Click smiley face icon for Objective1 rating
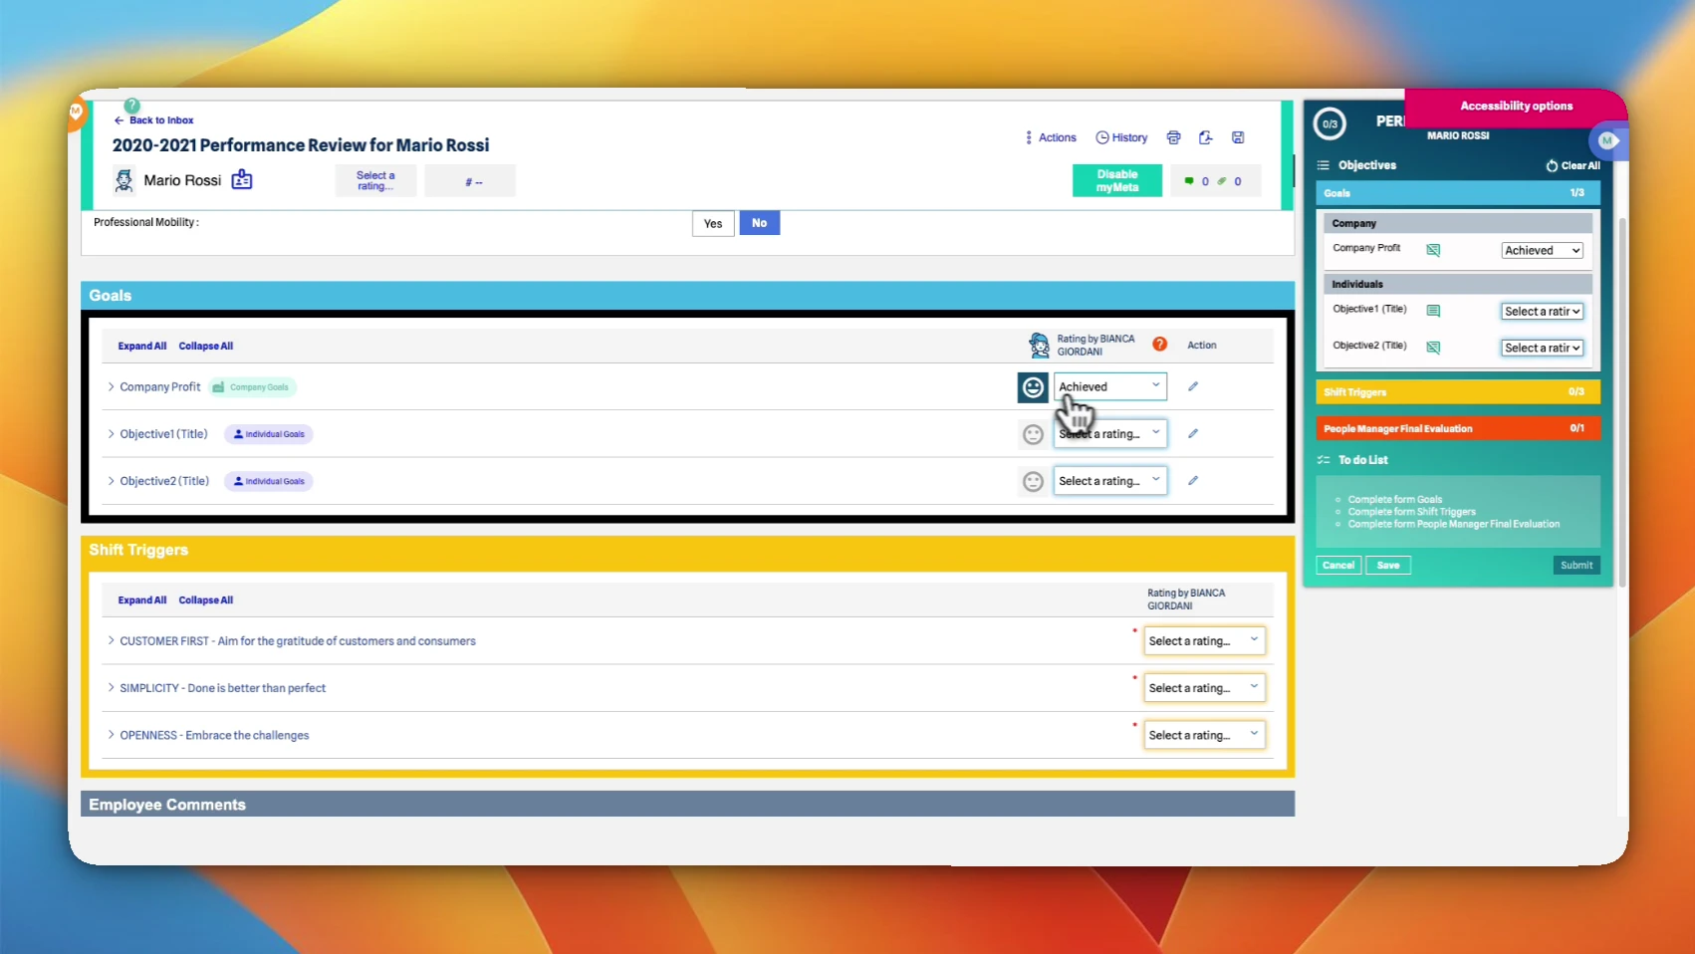1695x954 pixels. [x=1033, y=434]
